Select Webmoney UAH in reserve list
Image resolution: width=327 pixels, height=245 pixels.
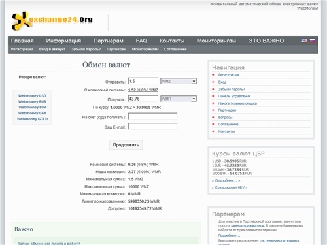(32, 113)
